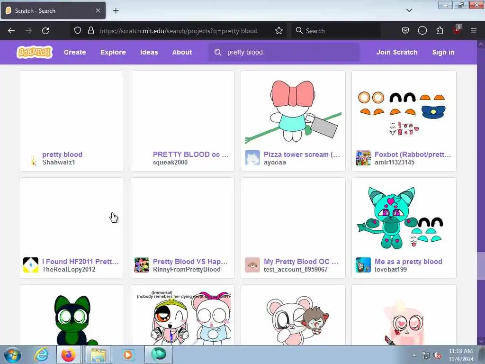Click the taskbar clock 11:18 AM
The height and width of the screenshot is (364, 485).
click(460, 351)
